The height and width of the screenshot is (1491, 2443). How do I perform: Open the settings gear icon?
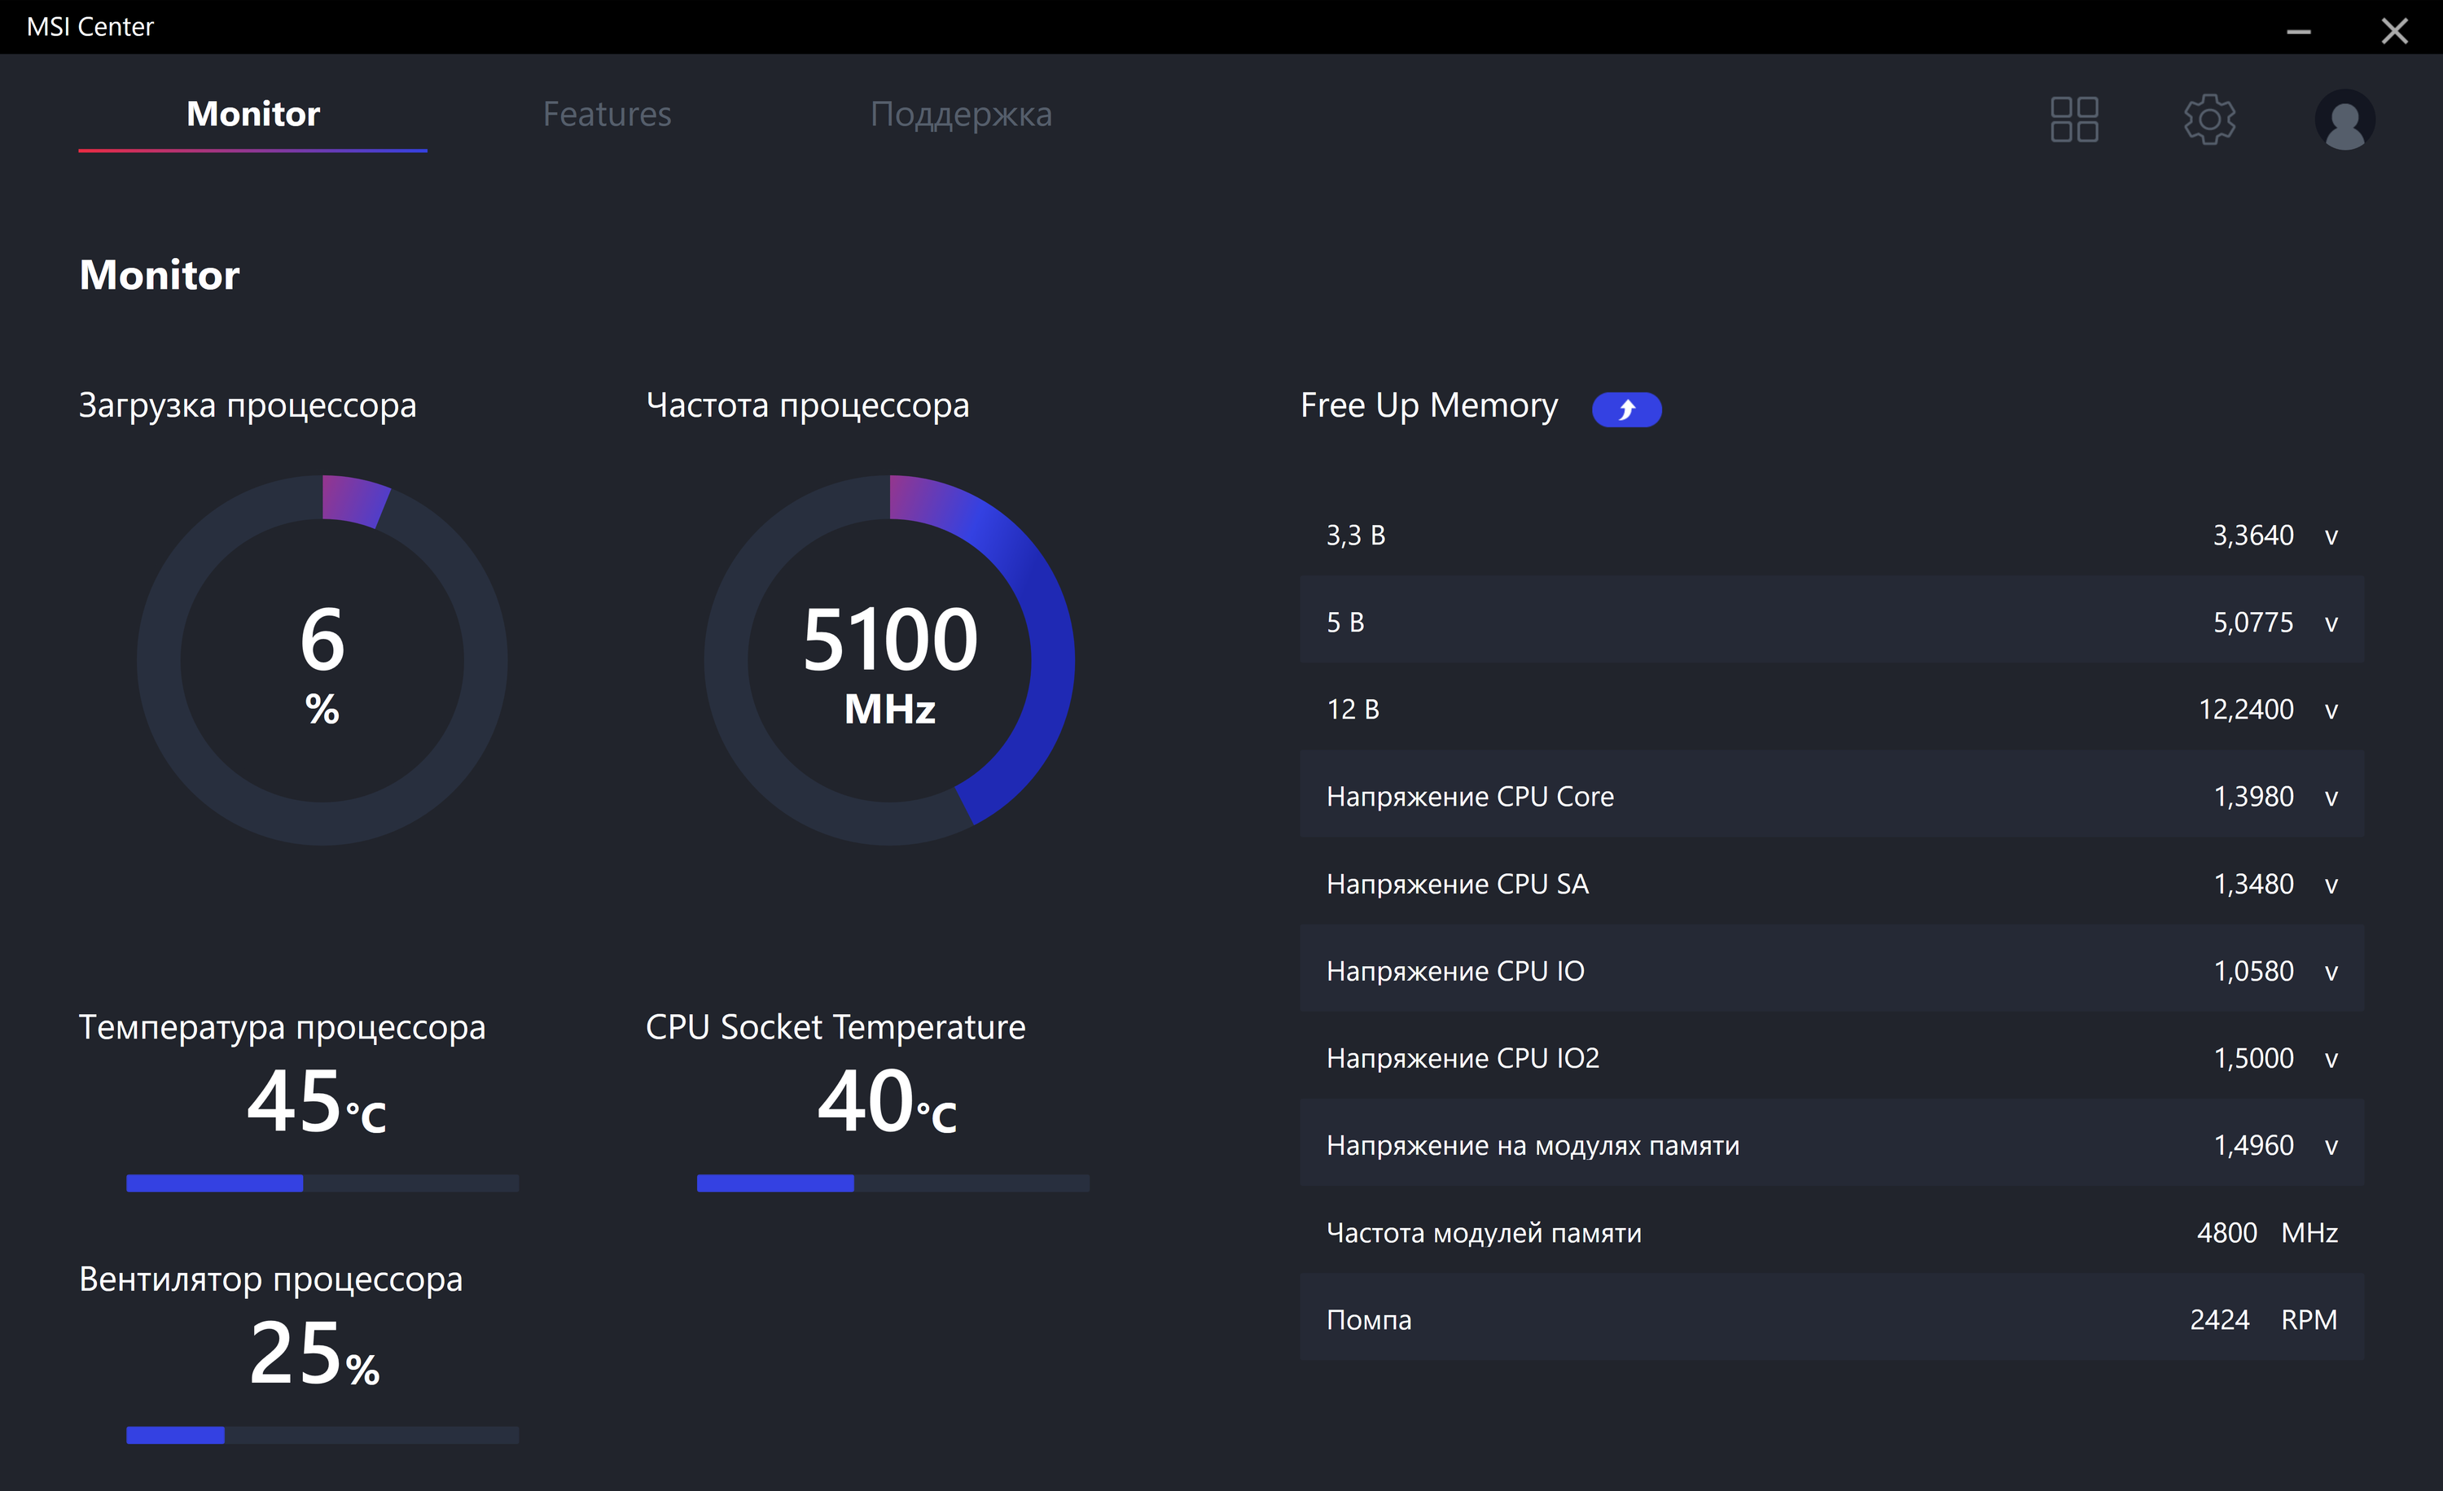2209,119
